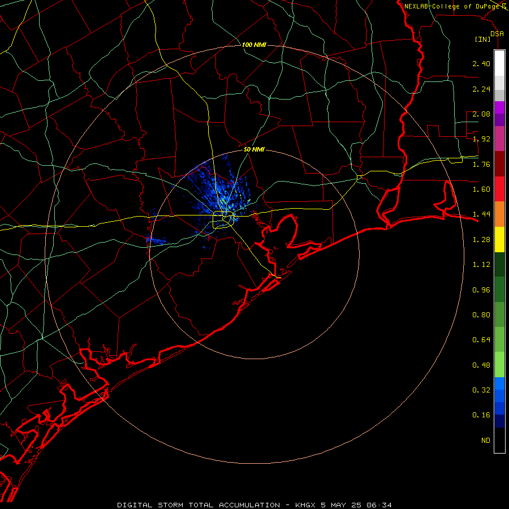Screen dimensions: 509x509
Task: Click the 1.28 legend value
Action: click(481, 240)
